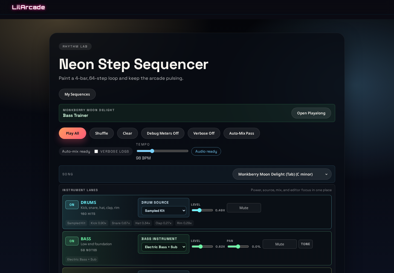Click the Drums 0.49X level value

click(x=220, y=210)
